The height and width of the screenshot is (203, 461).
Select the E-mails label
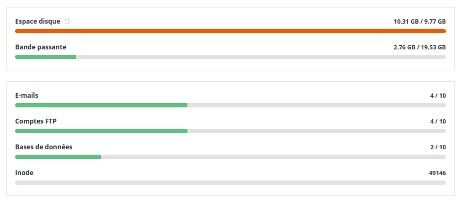(27, 96)
